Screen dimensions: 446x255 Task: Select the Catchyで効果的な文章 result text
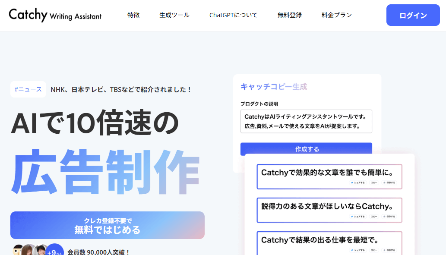[x=327, y=173]
